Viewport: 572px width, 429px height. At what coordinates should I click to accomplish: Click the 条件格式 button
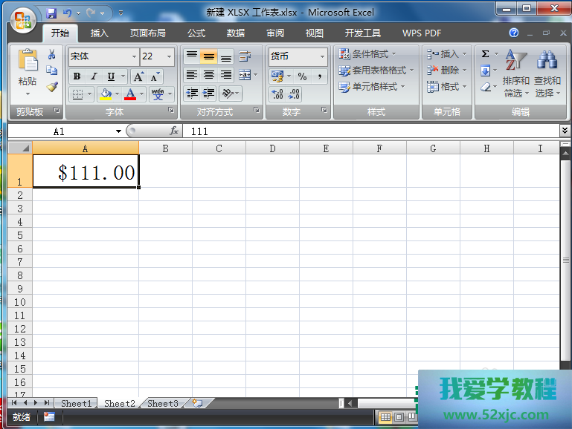click(368, 54)
